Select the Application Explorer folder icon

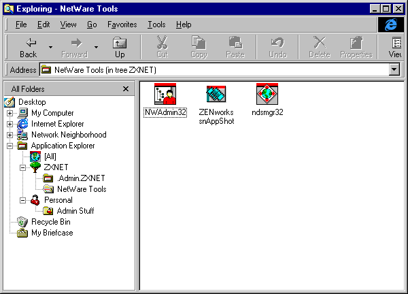point(22,146)
